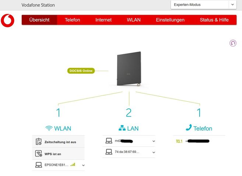Click the Vodafone Station title text

pos(38,5)
